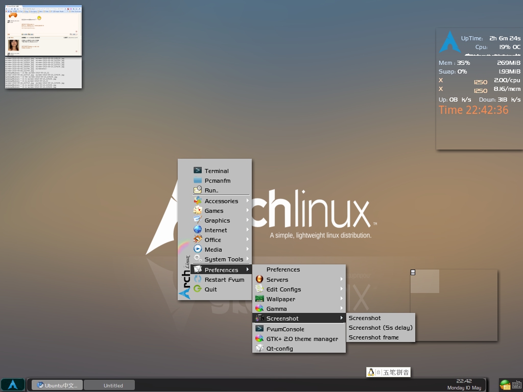Expand the Graphics submenu arrow
Screen dimensions: 523x392
click(x=248, y=220)
